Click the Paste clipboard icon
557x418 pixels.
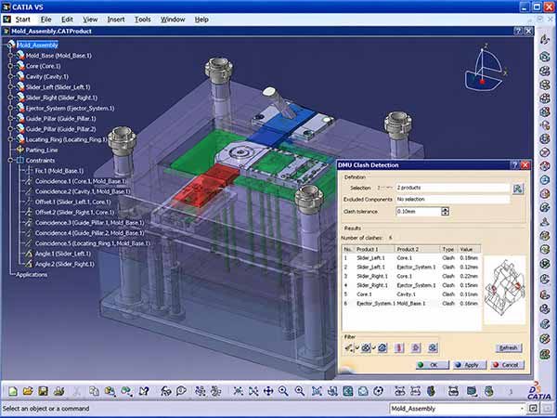[x=110, y=391]
